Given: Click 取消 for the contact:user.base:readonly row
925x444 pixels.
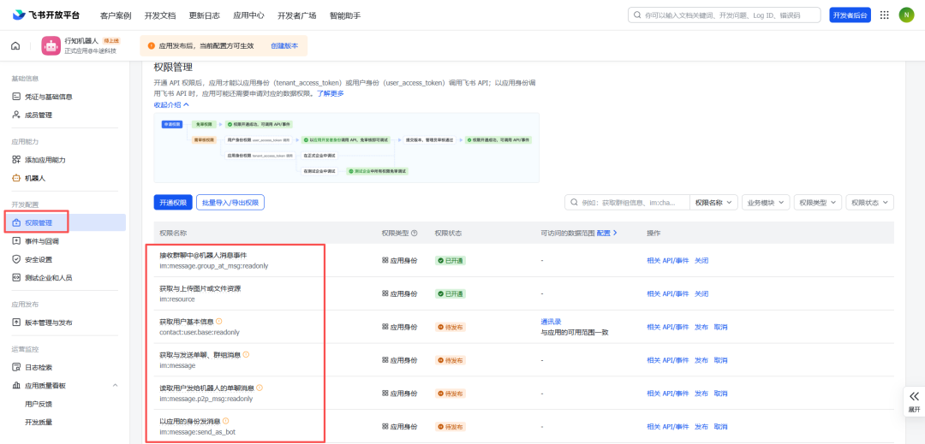Looking at the screenshot, I should click(721, 327).
